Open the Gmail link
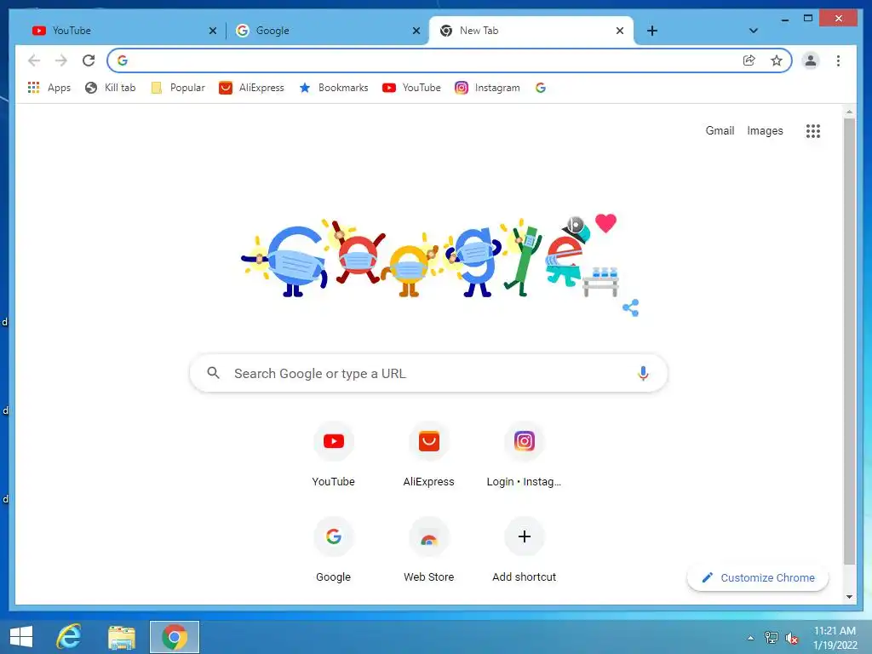 720,130
